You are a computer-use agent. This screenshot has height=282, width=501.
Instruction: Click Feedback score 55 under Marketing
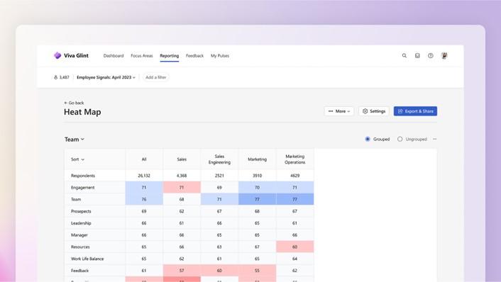click(x=257, y=271)
